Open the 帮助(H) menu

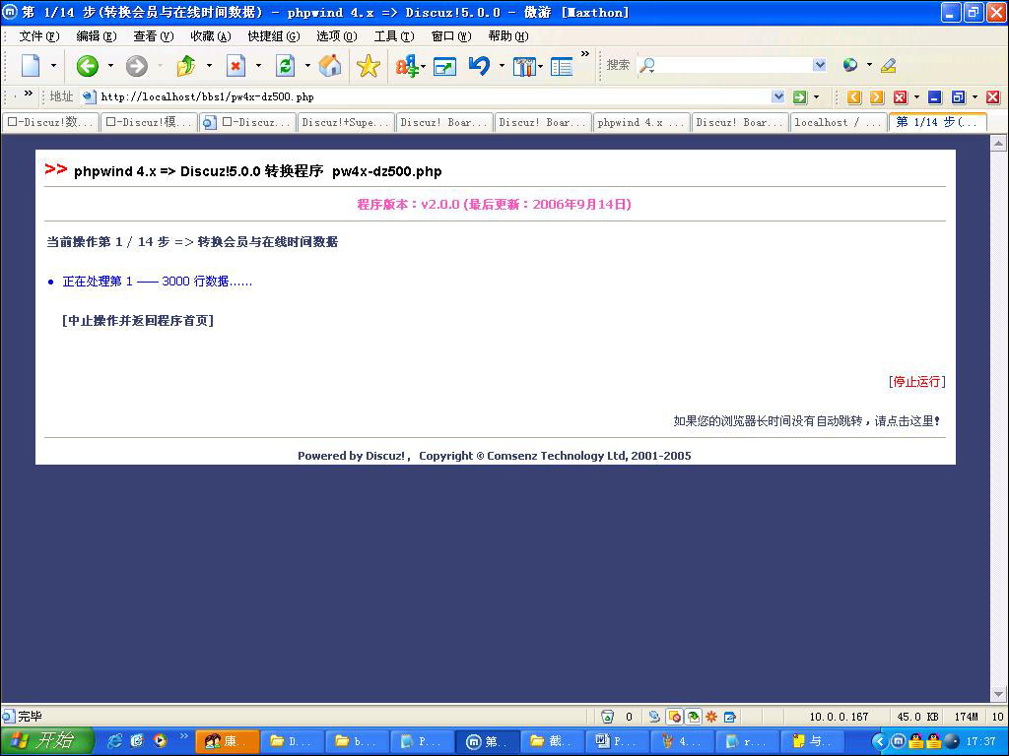(x=508, y=36)
